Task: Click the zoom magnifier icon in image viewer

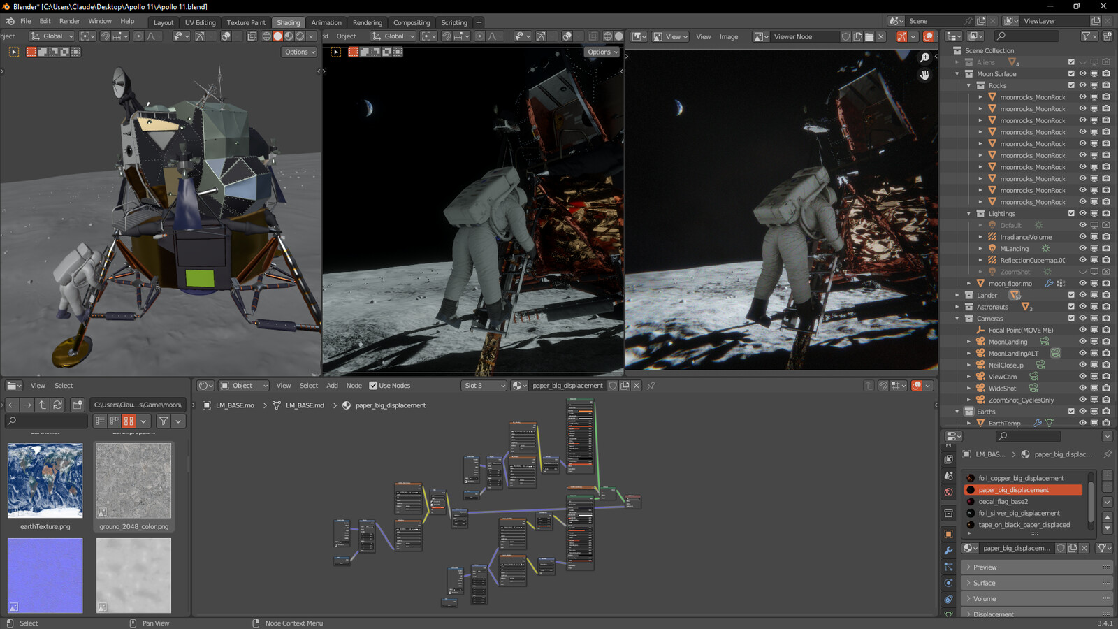Action: [924, 58]
